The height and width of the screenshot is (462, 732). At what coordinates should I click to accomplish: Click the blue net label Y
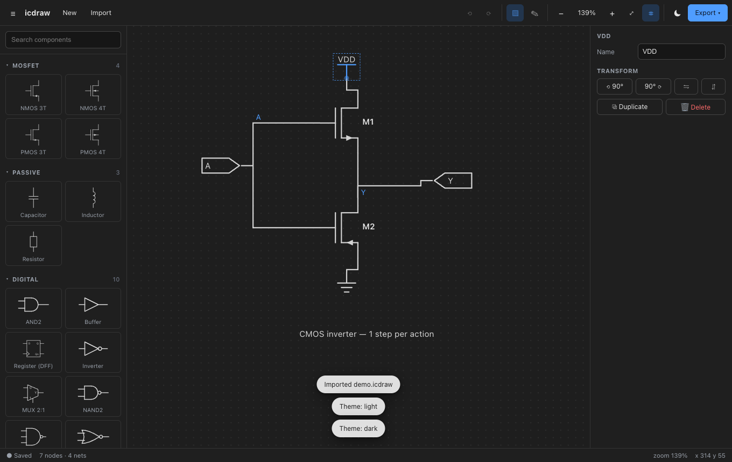pyautogui.click(x=363, y=192)
